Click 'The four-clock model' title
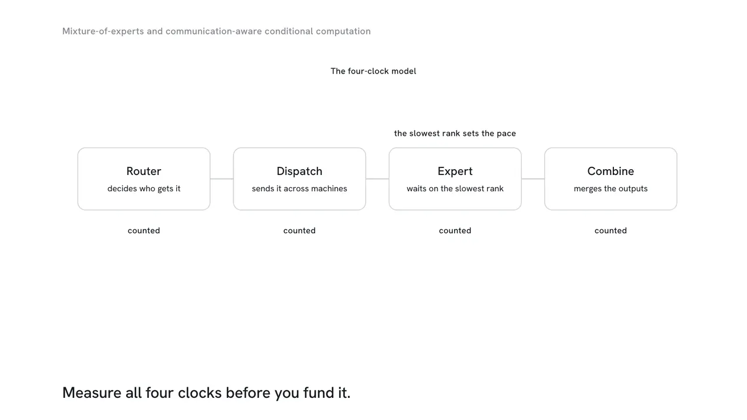747x420 pixels. click(x=373, y=71)
